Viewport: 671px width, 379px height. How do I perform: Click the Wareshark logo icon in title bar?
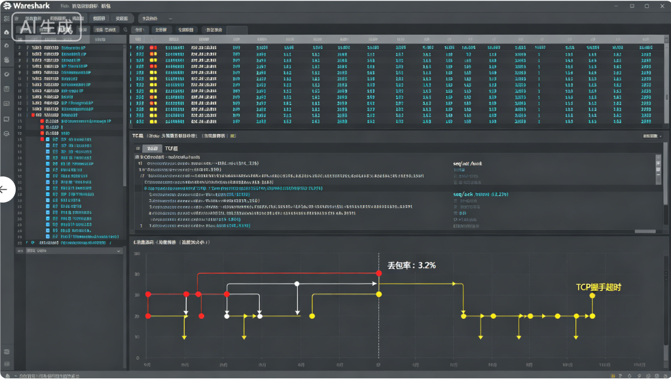[x=7, y=6]
